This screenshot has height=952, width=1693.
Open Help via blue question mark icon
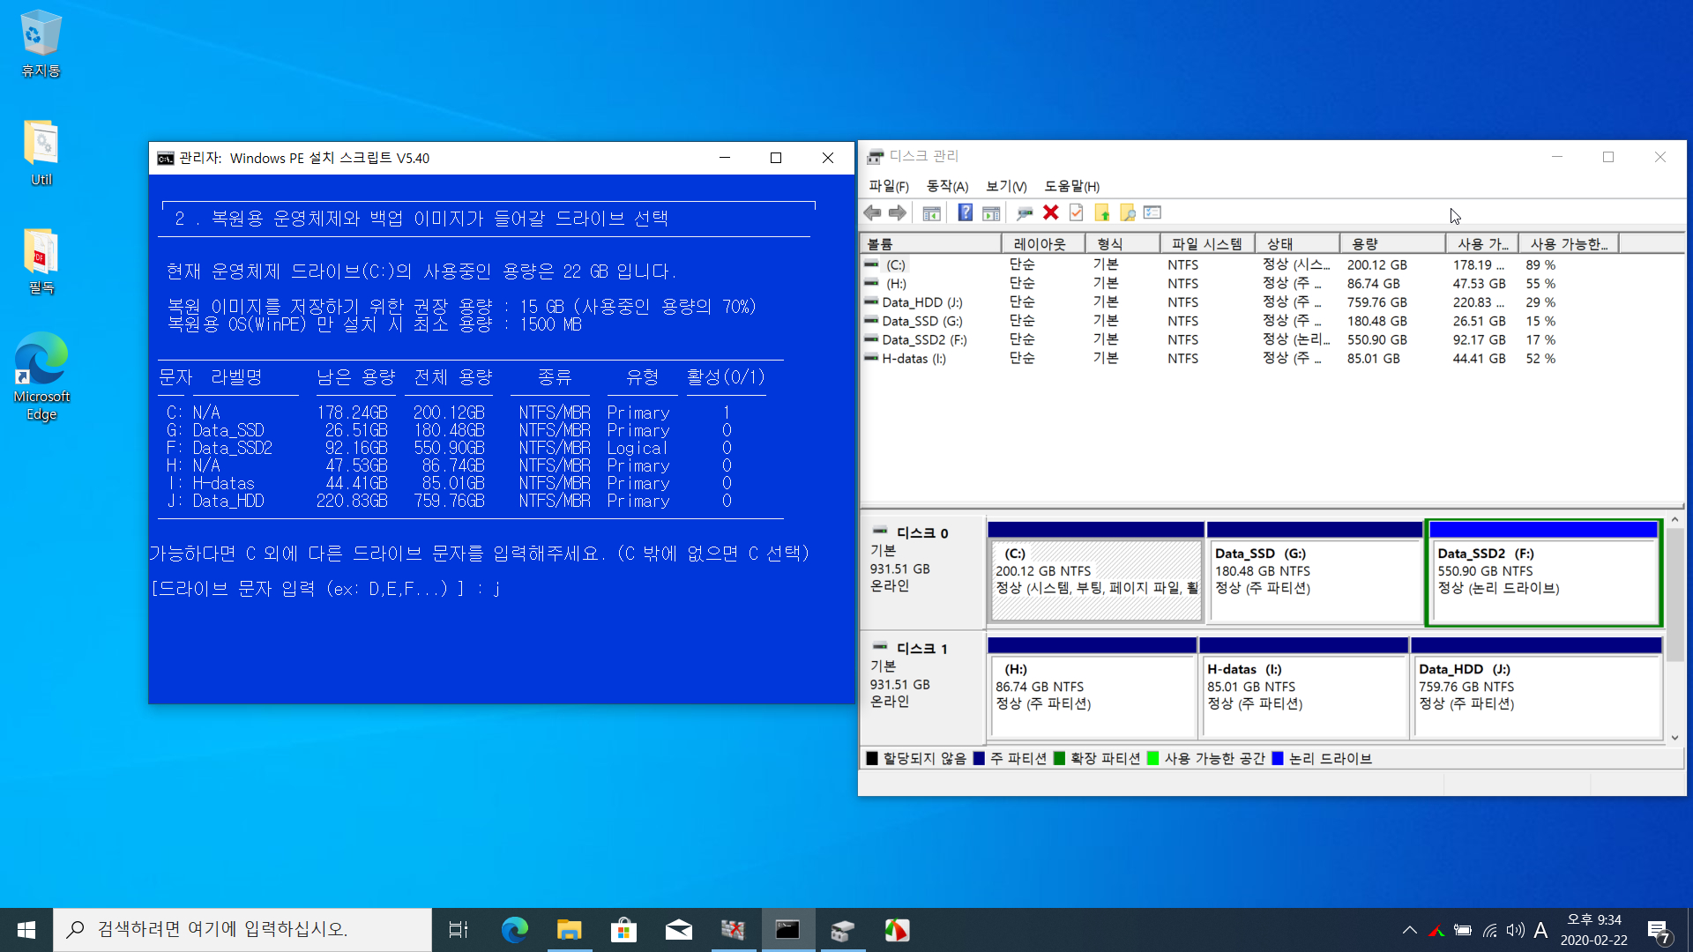tap(965, 212)
